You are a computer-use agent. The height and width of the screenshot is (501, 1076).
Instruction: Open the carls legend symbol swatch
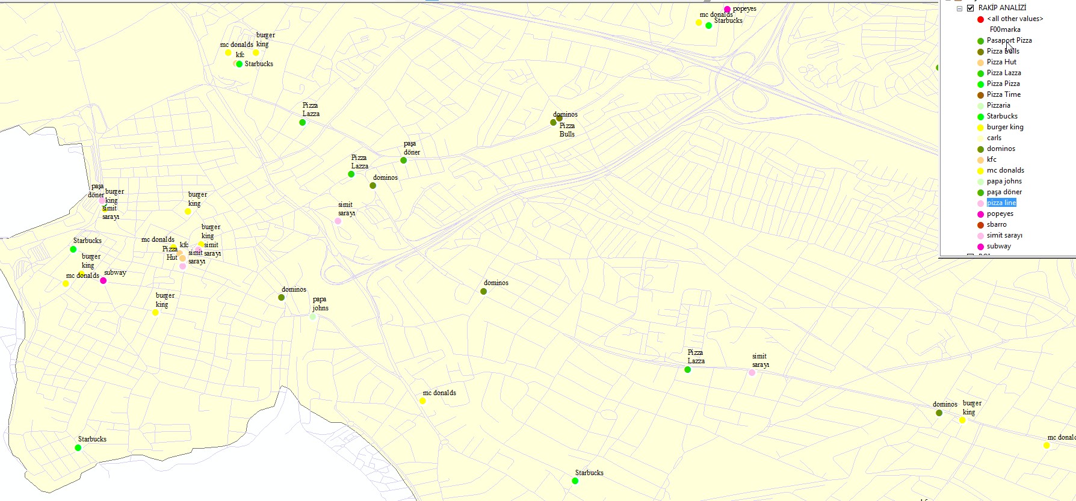click(x=980, y=138)
